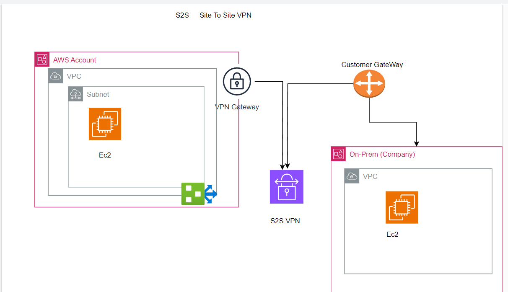The width and height of the screenshot is (508, 292).
Task: Select the 'AWS Account' label
Action: click(x=75, y=60)
